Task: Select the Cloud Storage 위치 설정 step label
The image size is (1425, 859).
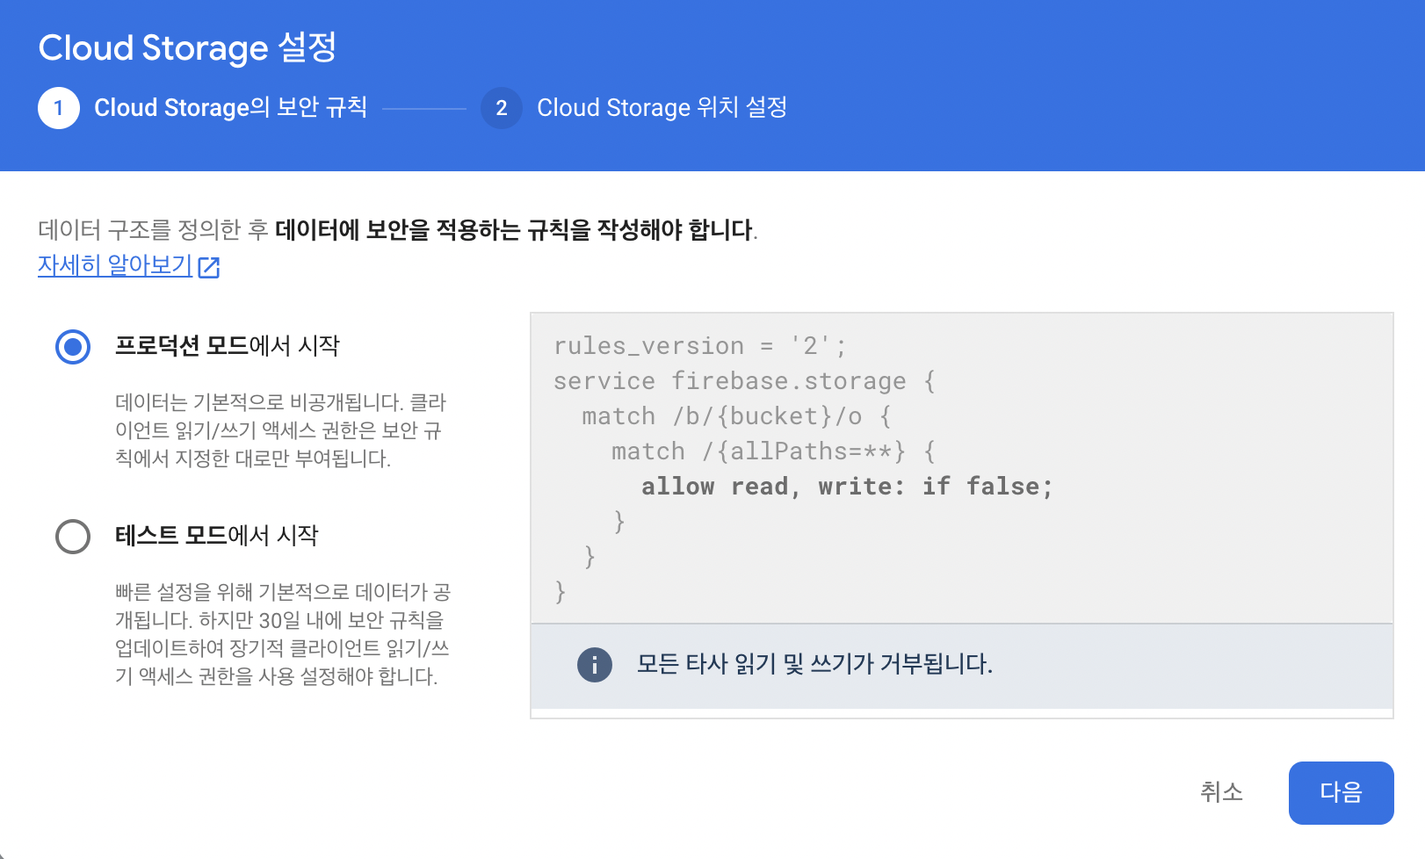Action: [662, 108]
